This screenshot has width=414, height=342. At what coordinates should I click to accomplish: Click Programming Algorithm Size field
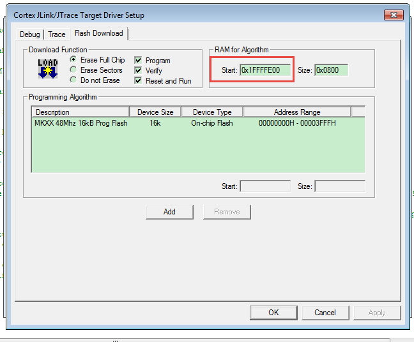tap(340, 186)
